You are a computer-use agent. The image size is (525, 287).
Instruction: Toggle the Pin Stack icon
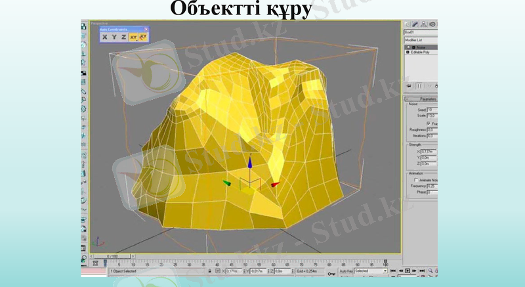pos(409,86)
